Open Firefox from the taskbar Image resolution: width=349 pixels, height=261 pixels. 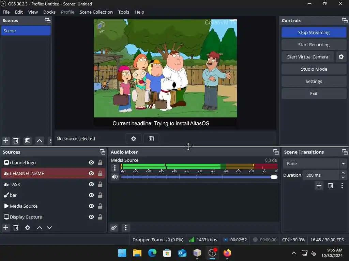[x=227, y=253]
